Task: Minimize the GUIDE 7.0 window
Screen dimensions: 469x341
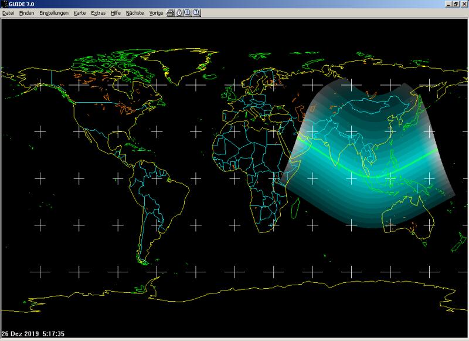Action: pos(448,4)
